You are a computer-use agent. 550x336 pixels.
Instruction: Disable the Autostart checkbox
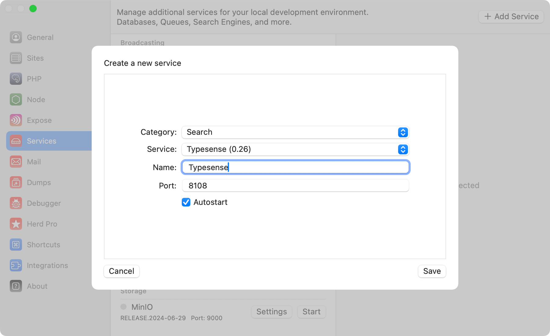coord(186,202)
